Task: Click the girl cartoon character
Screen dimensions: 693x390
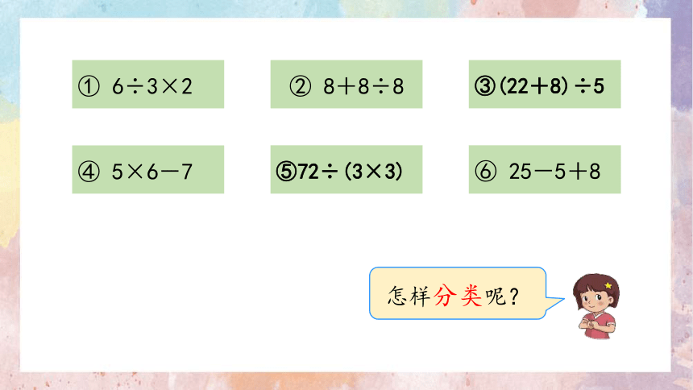Action: 596,306
